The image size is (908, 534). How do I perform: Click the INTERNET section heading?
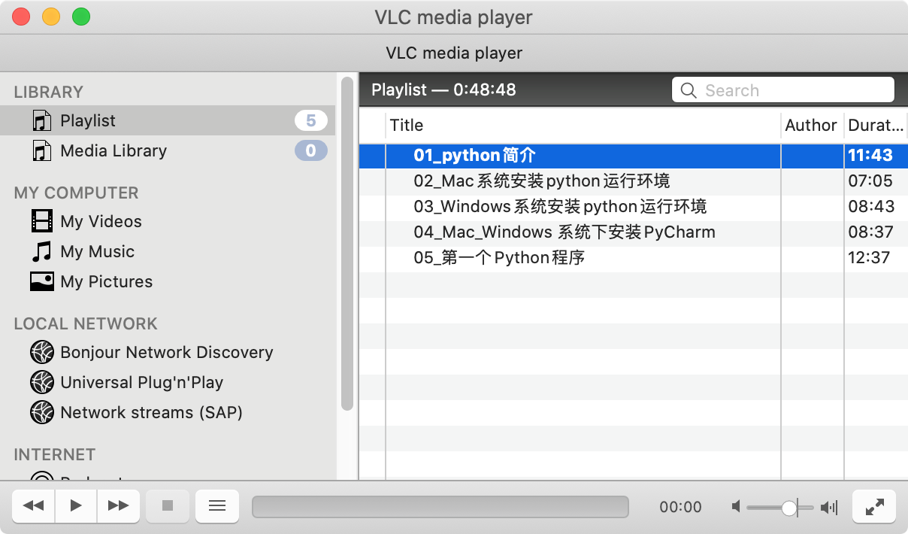pyautogui.click(x=54, y=454)
